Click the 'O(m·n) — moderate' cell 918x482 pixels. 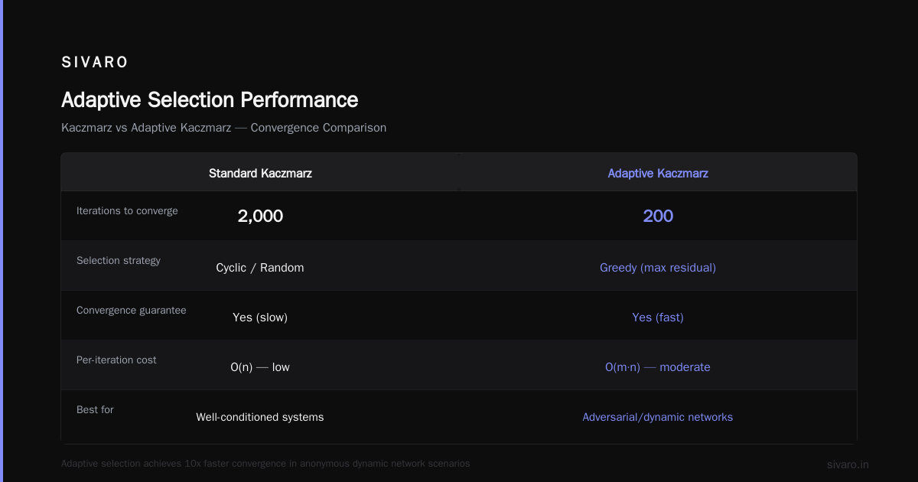(x=658, y=367)
